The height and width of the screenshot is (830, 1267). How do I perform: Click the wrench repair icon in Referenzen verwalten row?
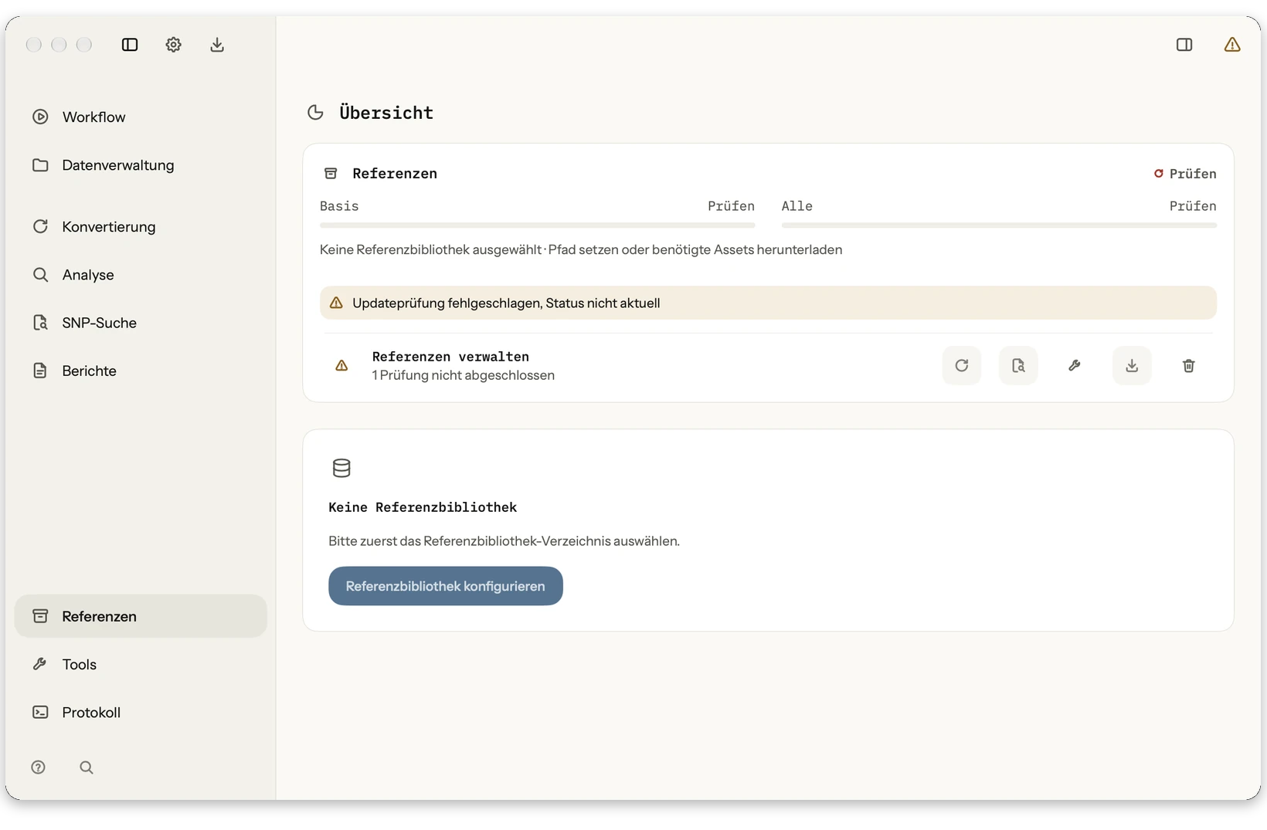(x=1075, y=365)
